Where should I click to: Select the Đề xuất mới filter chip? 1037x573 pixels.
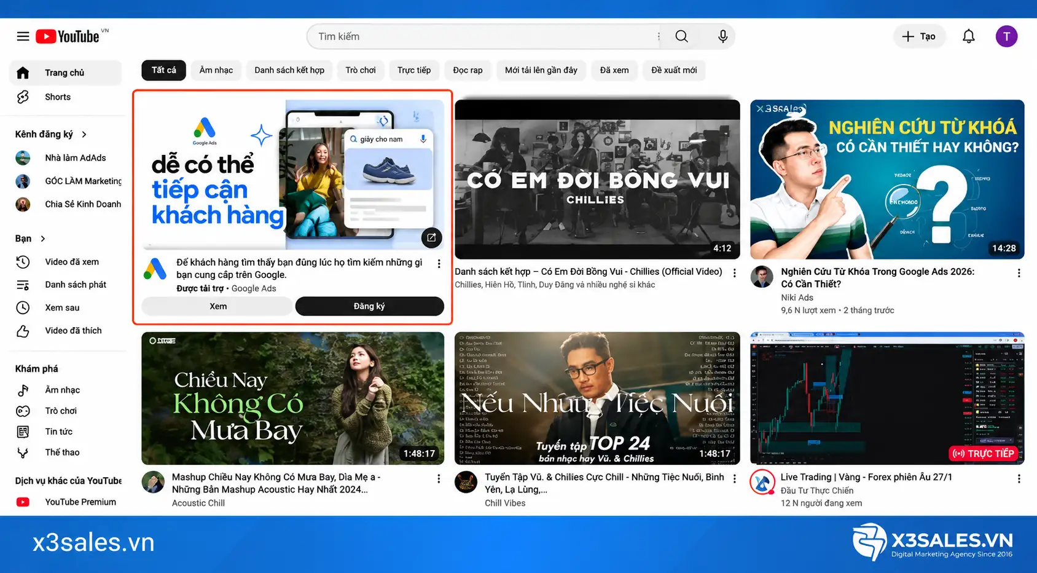click(674, 70)
